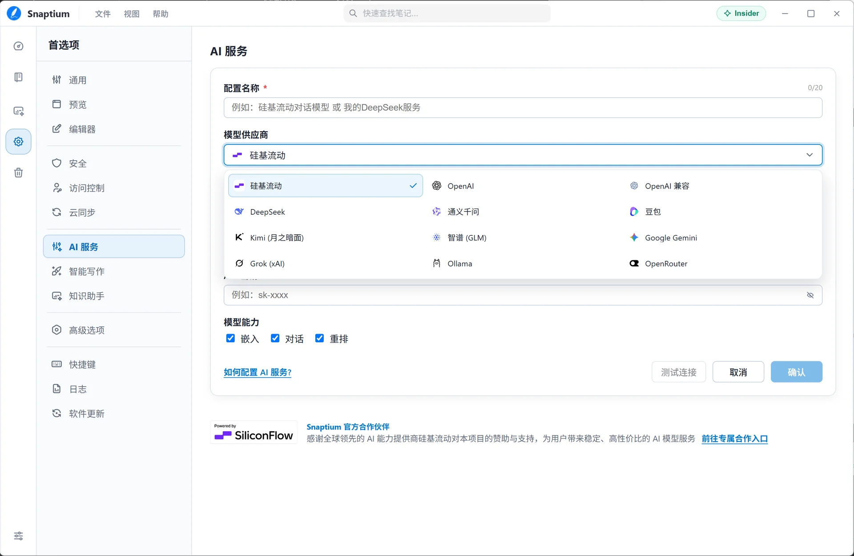Click the OpenRouter logo icon
The width and height of the screenshot is (854, 556).
tap(634, 264)
